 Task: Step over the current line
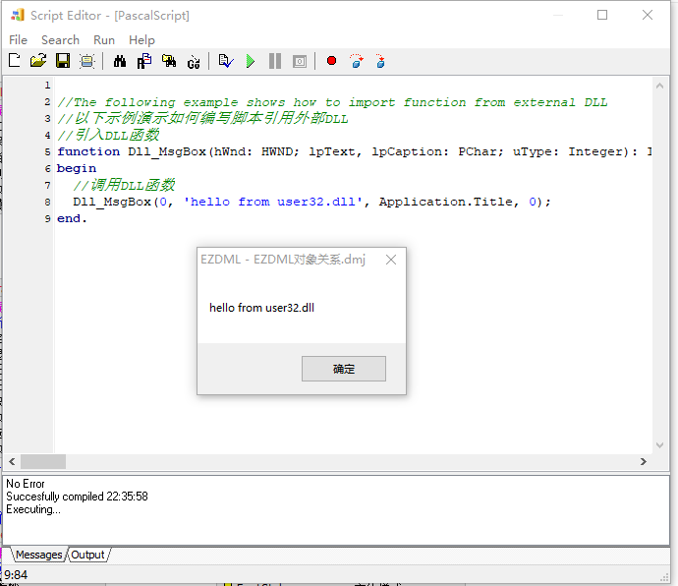[357, 61]
